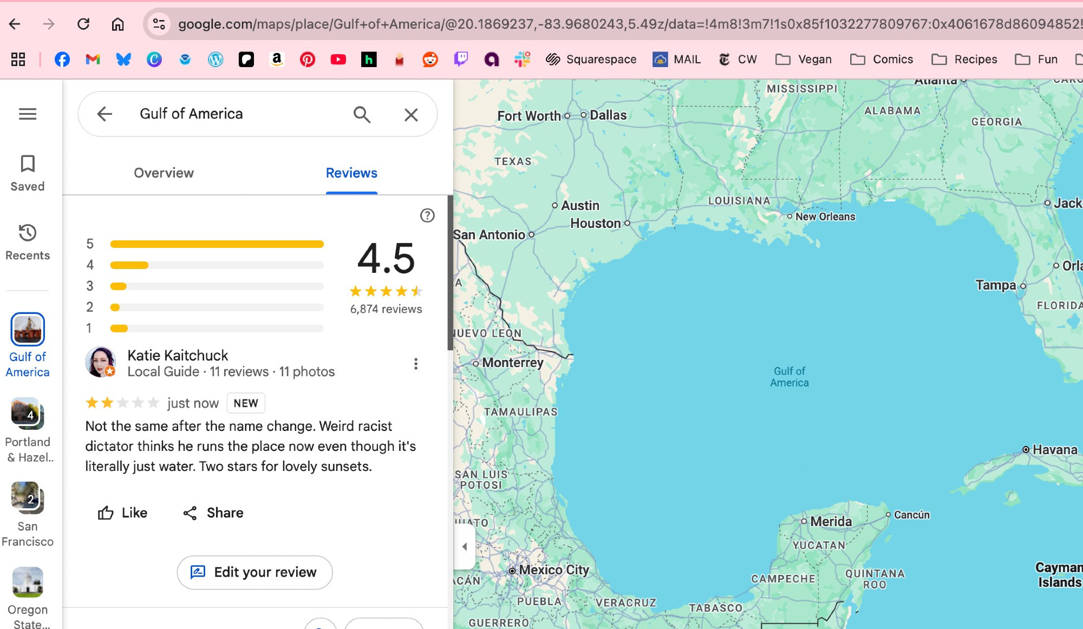Click the Cancún label on the map
1083x629 pixels.
[x=912, y=515]
